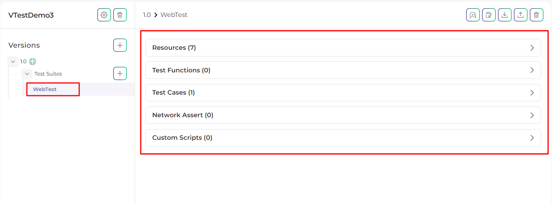552x203 pixels.
Task: Delete WebTest suite using top-right trash icon
Action: pyautogui.click(x=536, y=15)
